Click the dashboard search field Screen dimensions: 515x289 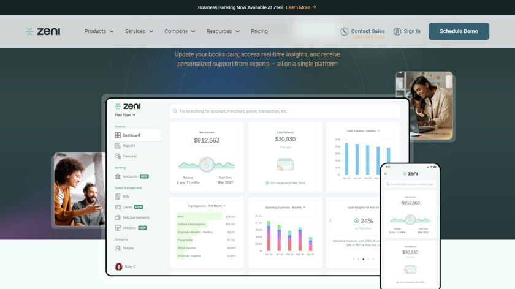click(x=285, y=111)
